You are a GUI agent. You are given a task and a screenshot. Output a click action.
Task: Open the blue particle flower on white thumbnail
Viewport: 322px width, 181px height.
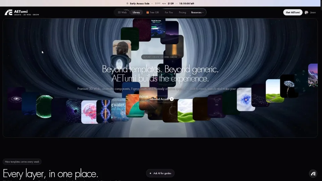pos(246,99)
